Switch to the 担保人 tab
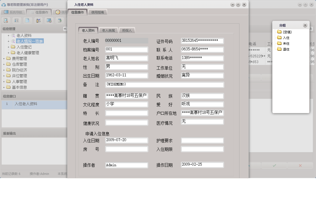 (127, 30)
